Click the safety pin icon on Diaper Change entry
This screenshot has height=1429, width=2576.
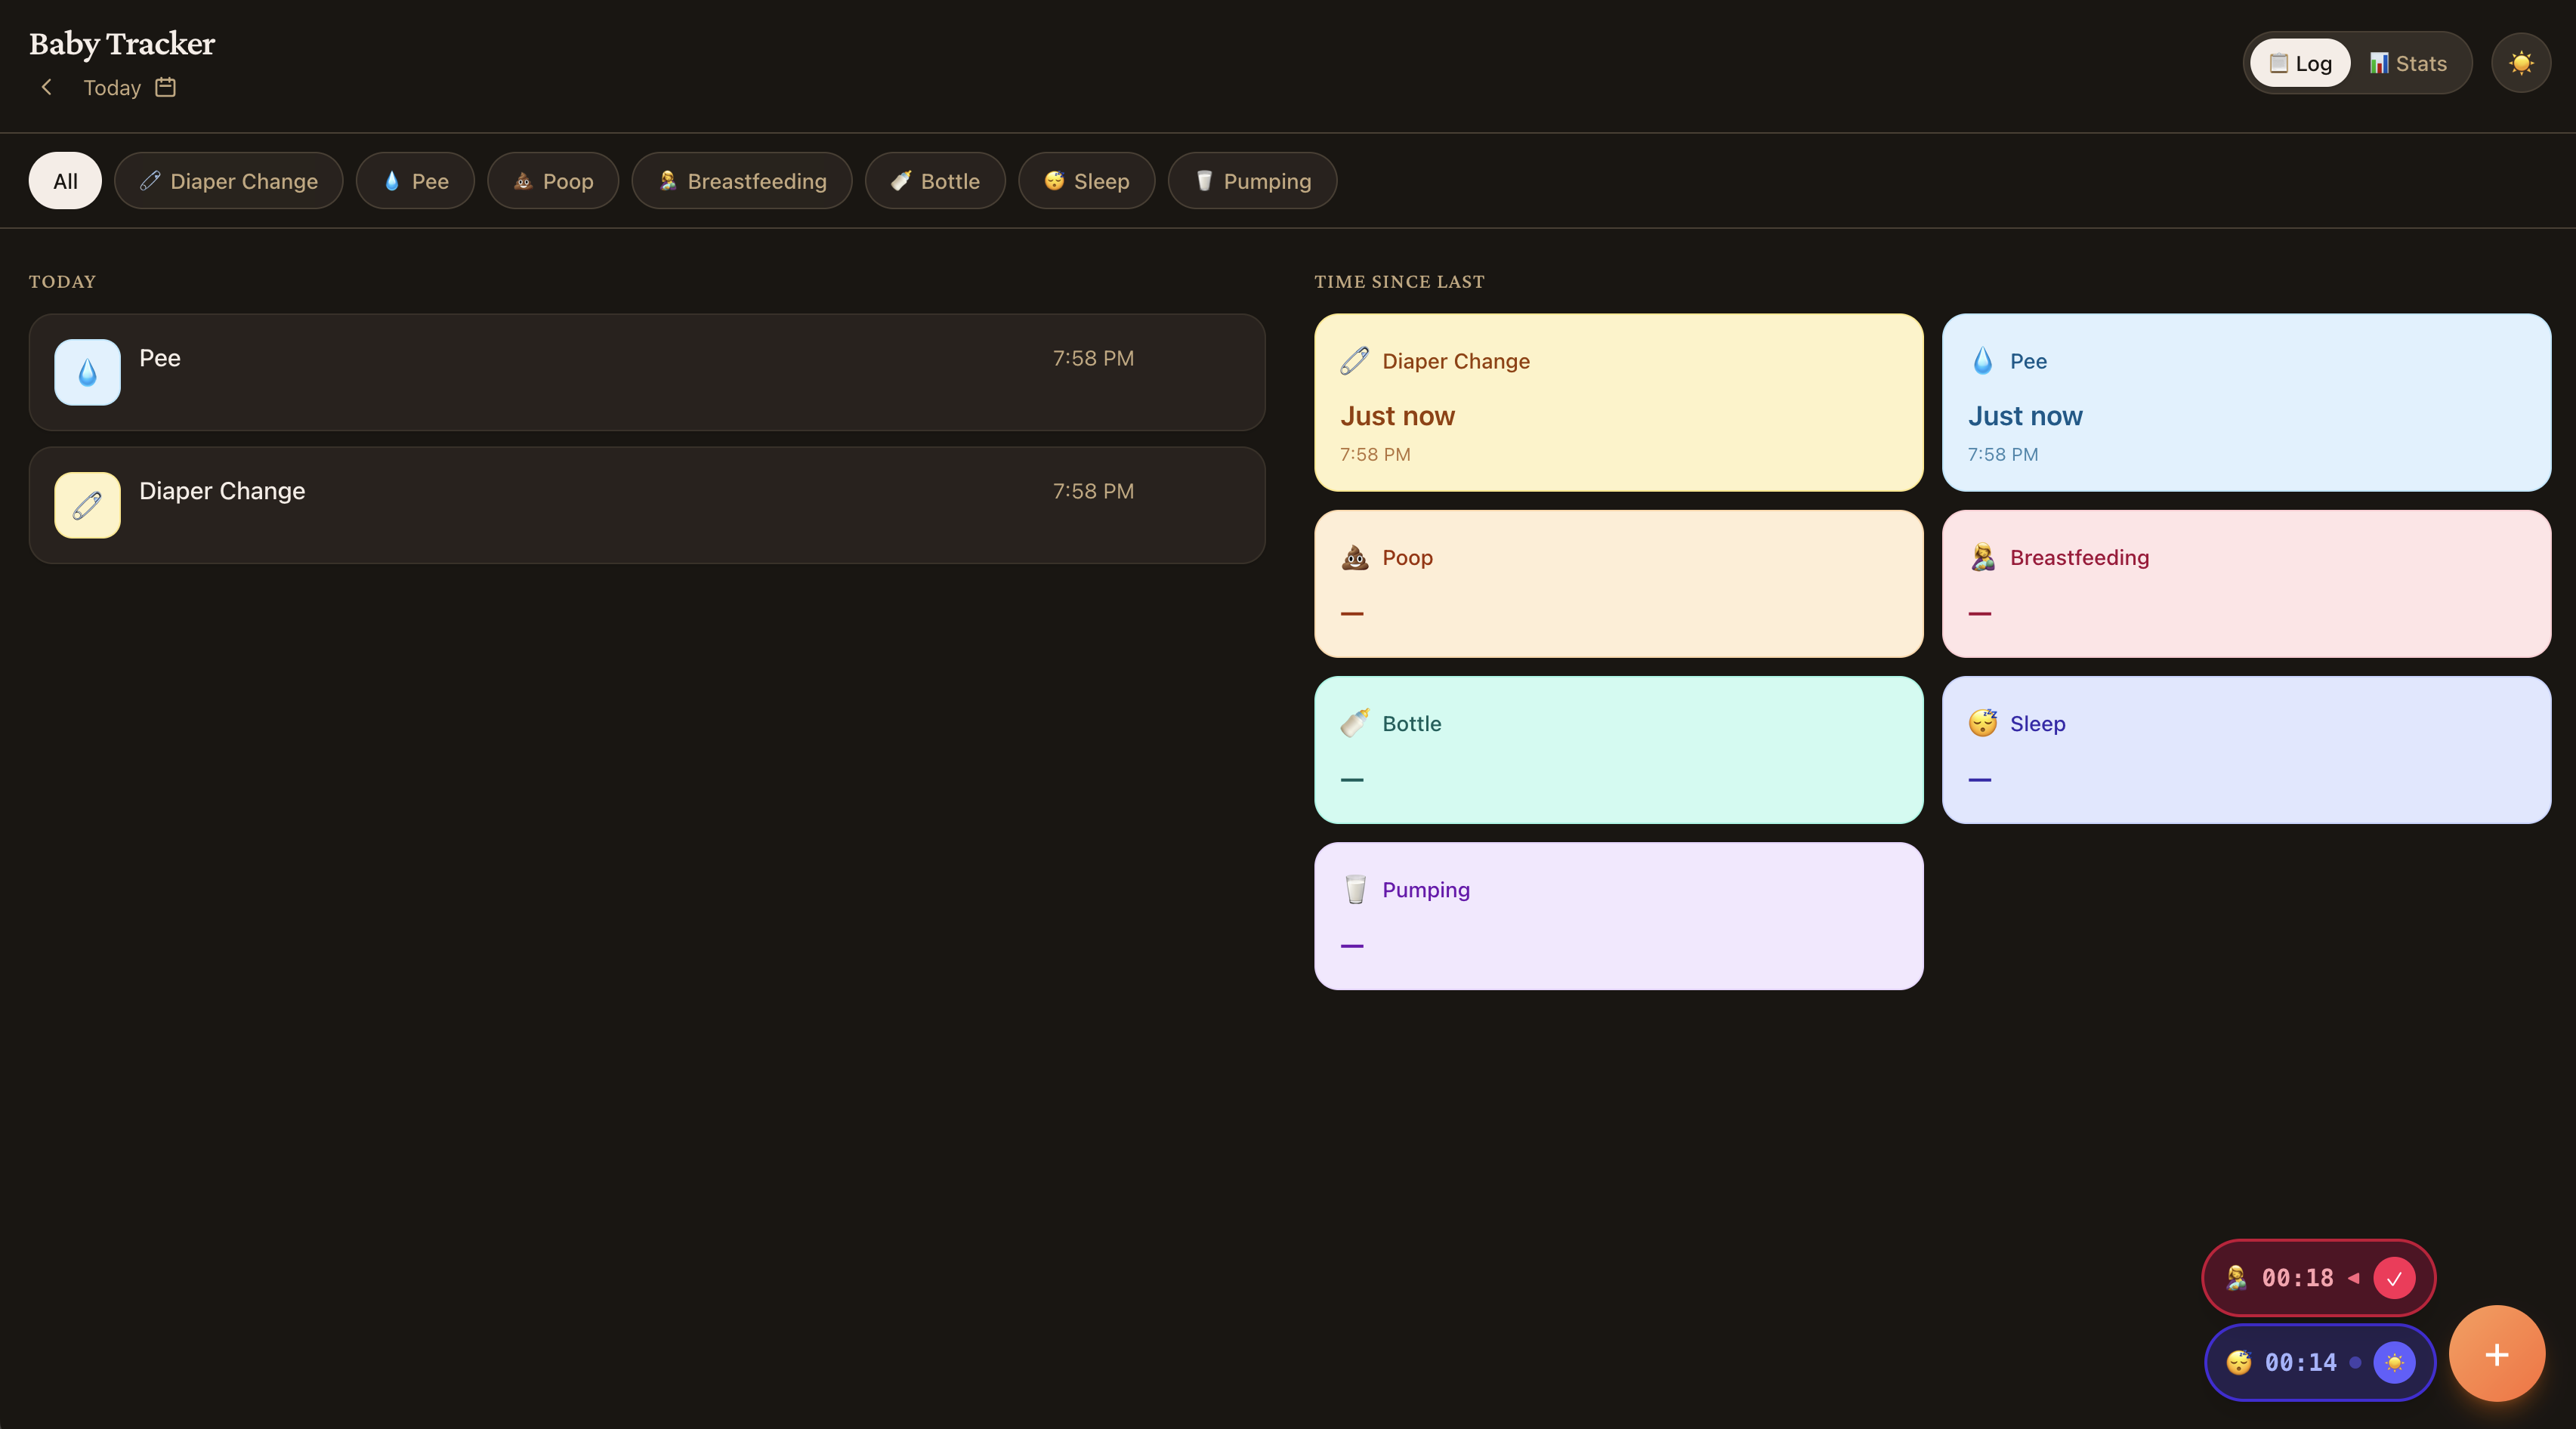point(87,505)
